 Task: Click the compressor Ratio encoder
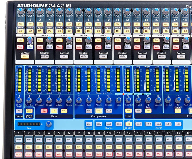tap(89, 100)
